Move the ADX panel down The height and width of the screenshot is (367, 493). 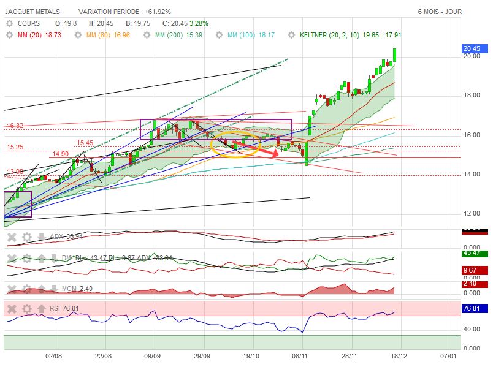pos(42,236)
